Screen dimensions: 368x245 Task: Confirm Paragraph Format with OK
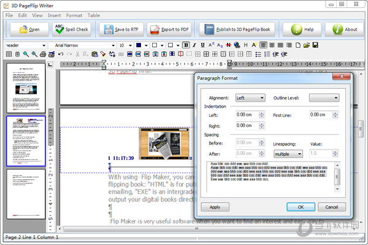(301, 207)
